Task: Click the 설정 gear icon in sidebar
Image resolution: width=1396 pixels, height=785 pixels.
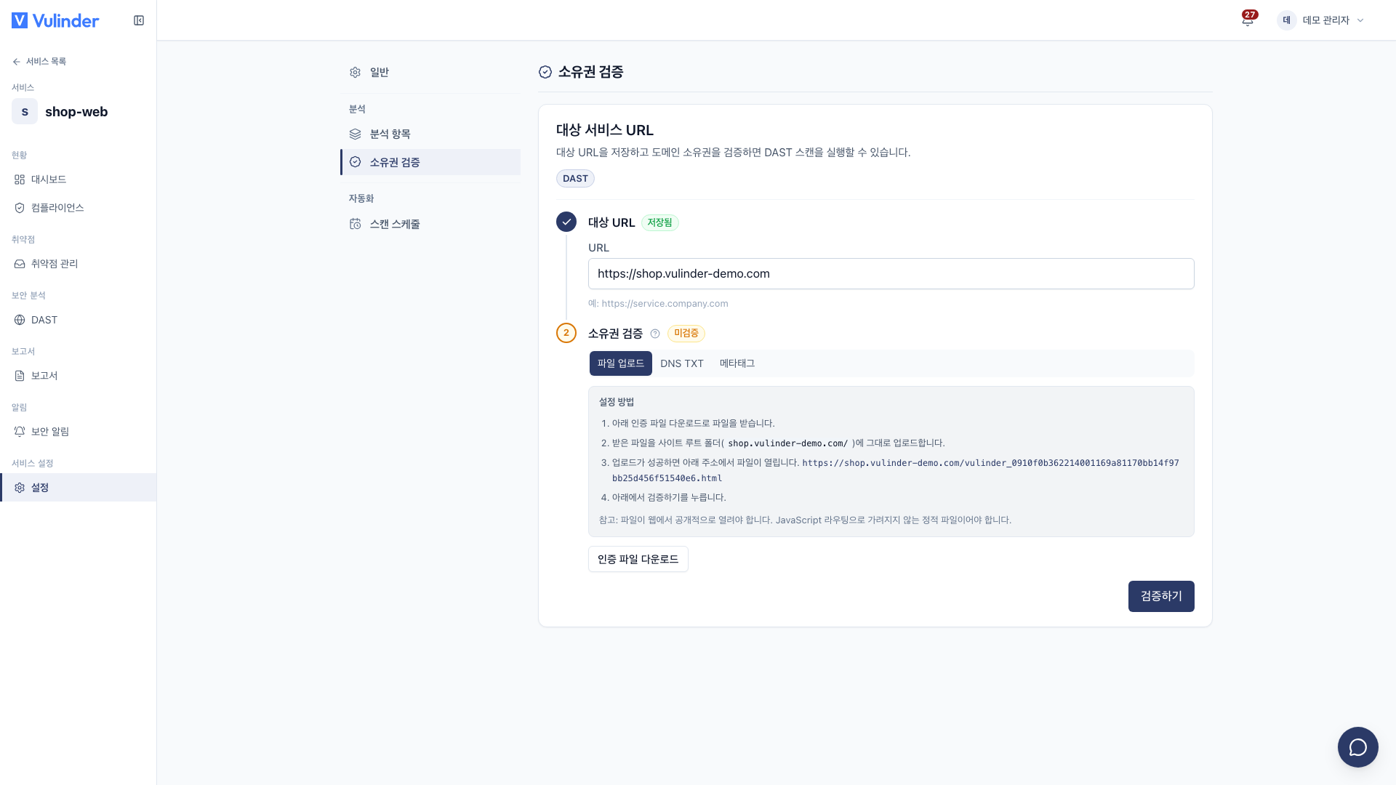Action: point(20,488)
